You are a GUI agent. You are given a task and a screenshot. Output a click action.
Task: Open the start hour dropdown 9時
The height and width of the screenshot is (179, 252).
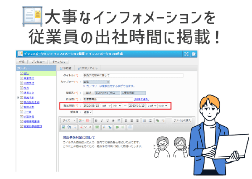point(106,106)
